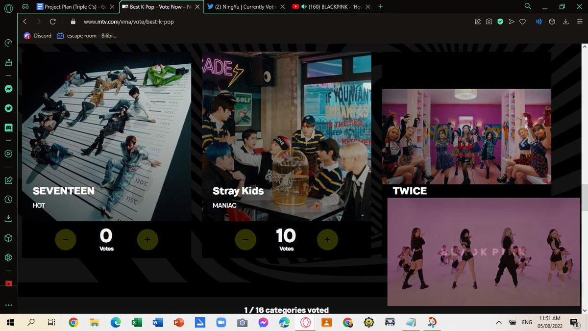Click the red YouTube icon in sidebar

[8, 283]
